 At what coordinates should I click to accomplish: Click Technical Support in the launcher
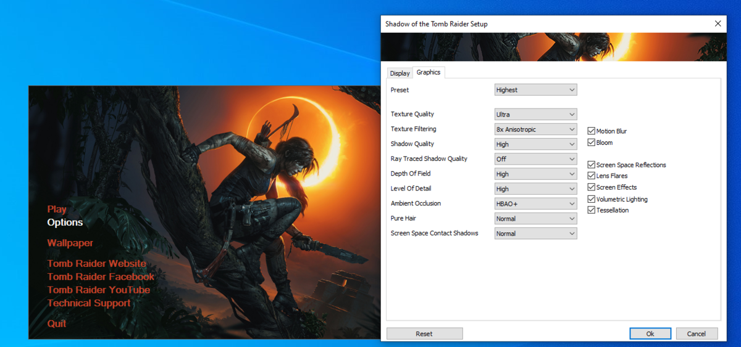click(x=89, y=303)
